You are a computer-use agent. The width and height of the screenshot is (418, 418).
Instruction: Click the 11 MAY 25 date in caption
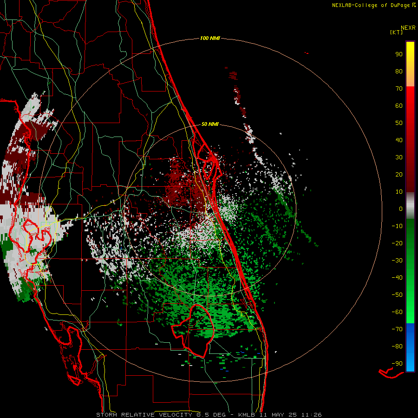pos(278,415)
